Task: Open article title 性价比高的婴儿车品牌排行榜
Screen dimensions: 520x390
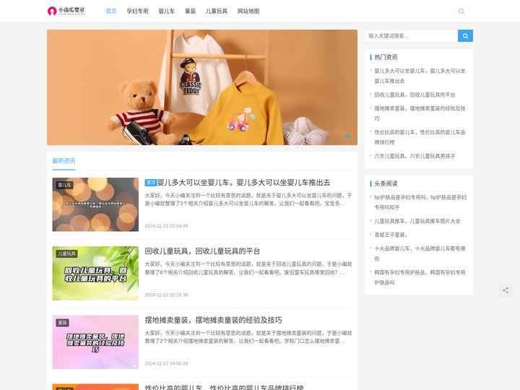Action: [224, 387]
